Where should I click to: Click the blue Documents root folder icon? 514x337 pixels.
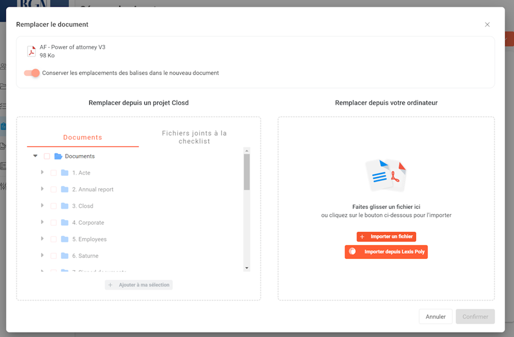click(x=58, y=156)
